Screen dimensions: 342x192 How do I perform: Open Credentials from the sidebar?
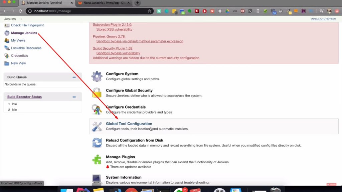pyautogui.click(x=19, y=56)
